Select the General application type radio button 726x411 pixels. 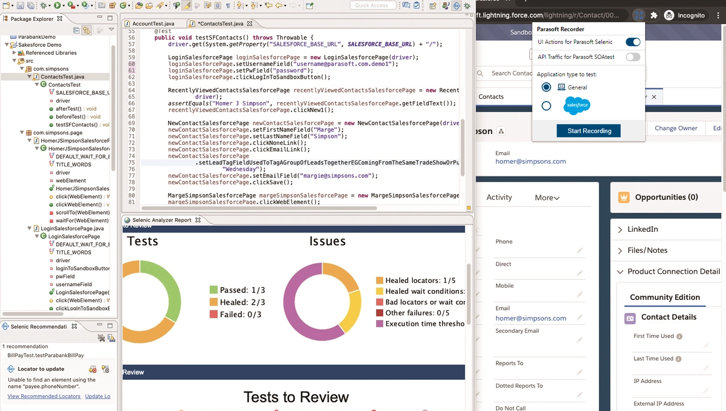point(546,87)
